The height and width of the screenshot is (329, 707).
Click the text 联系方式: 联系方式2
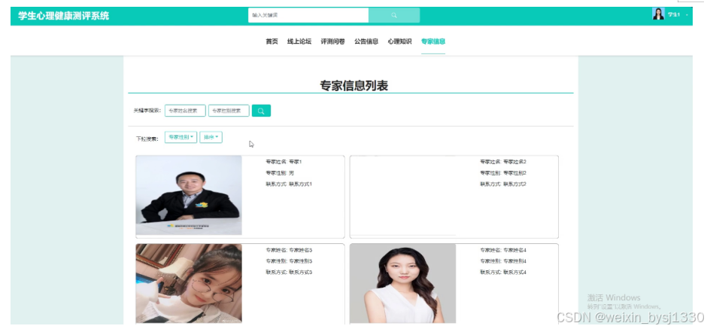coord(503,184)
